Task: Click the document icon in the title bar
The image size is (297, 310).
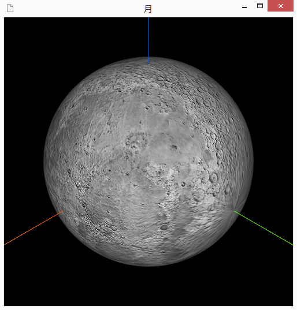Action: pyautogui.click(x=10, y=8)
